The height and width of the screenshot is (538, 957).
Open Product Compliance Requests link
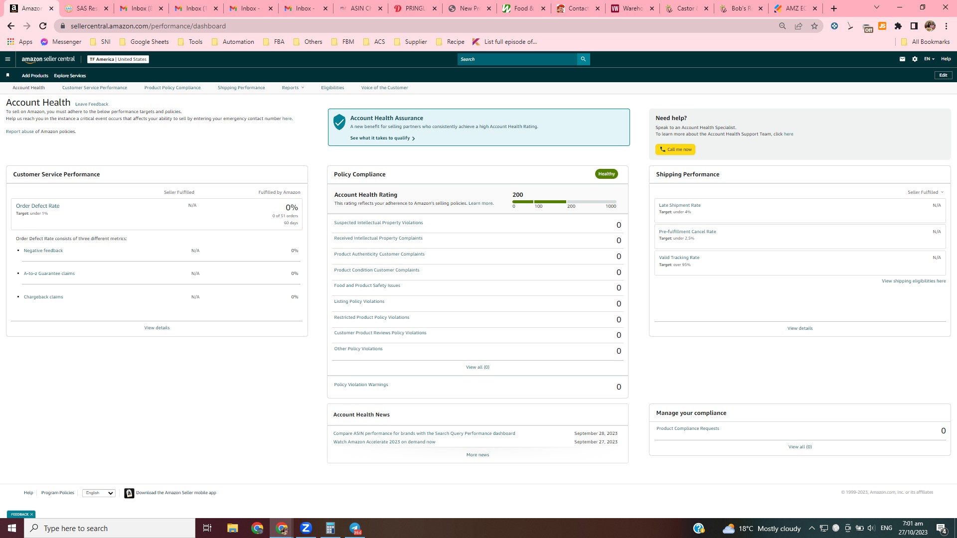tap(687, 428)
